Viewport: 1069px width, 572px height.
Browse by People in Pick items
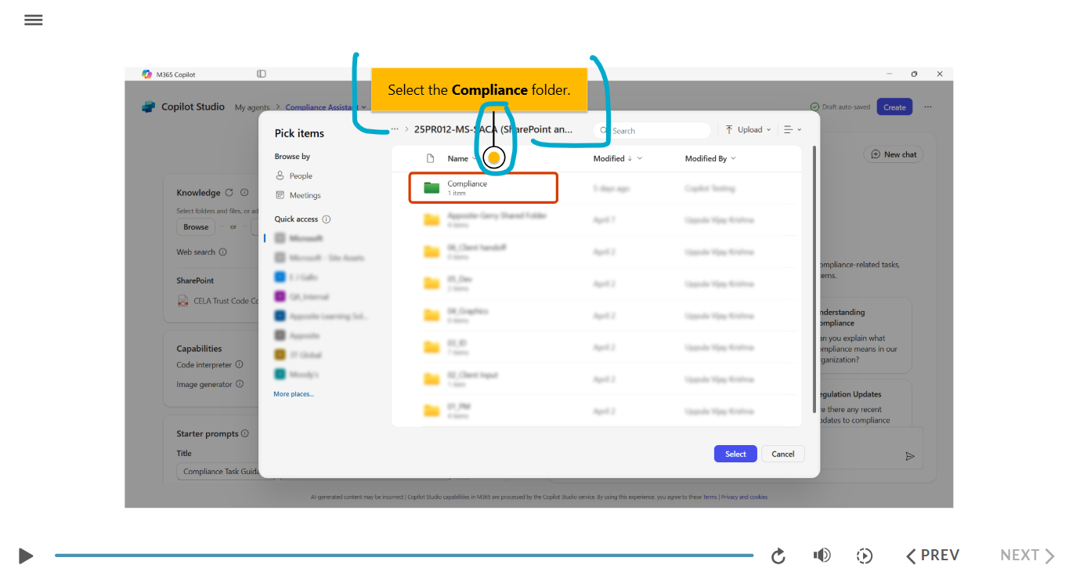301,176
